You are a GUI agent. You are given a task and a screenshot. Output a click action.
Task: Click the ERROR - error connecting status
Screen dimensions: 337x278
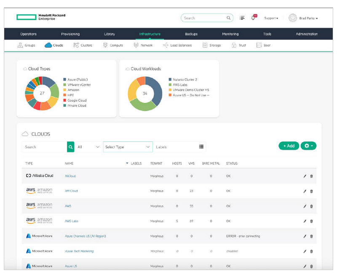(x=243, y=236)
